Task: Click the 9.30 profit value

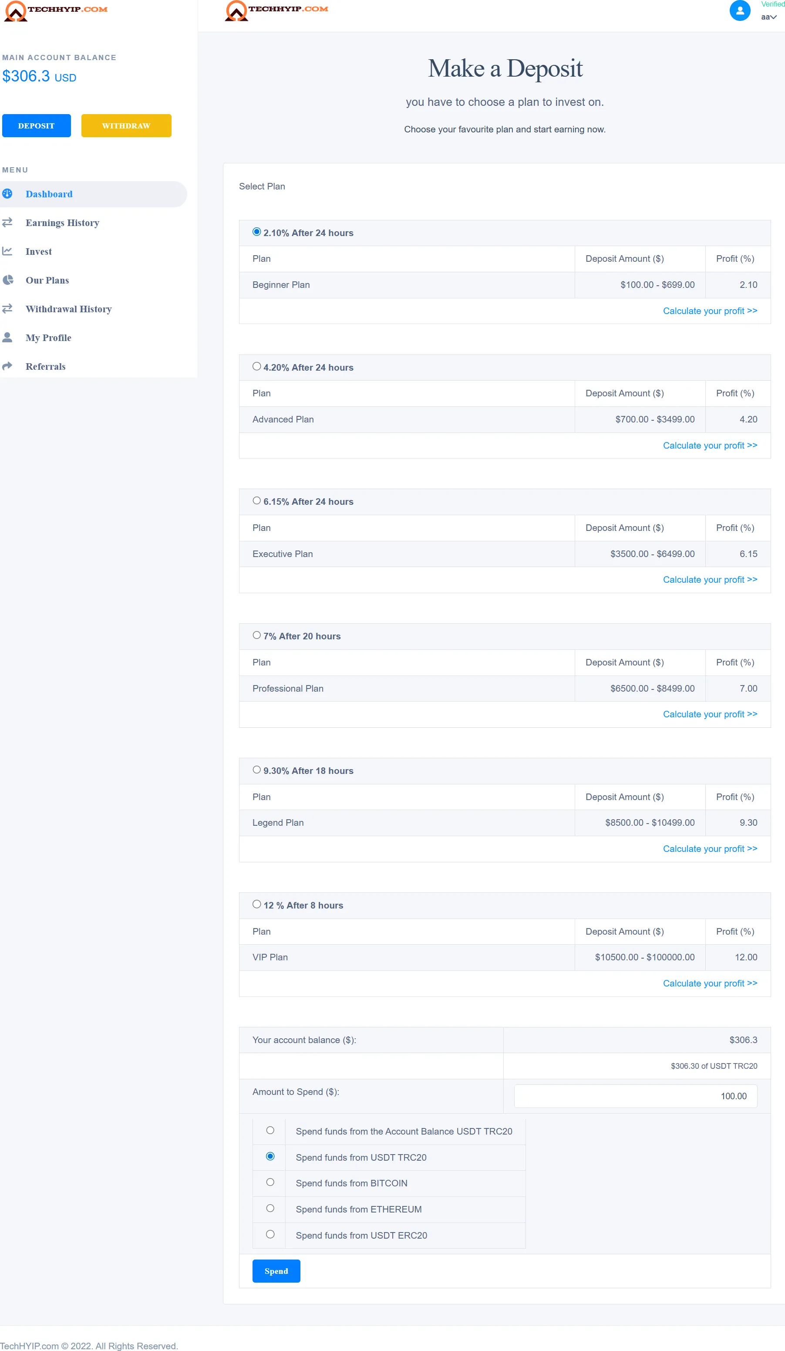Action: point(748,823)
